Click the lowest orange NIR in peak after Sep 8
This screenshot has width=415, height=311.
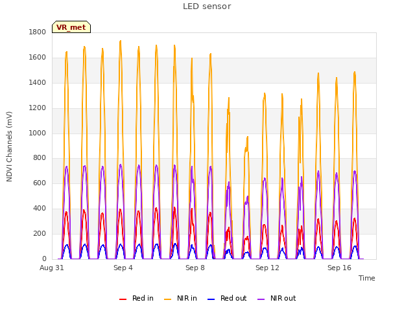[247, 137]
